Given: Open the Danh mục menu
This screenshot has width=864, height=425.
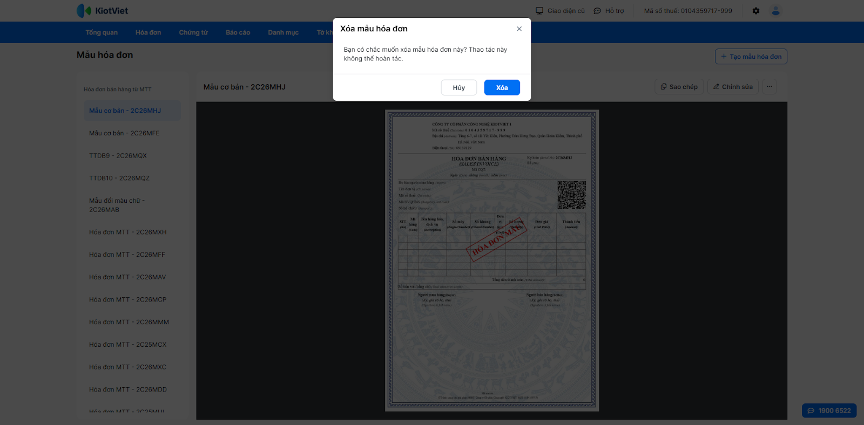Looking at the screenshot, I should 283,32.
